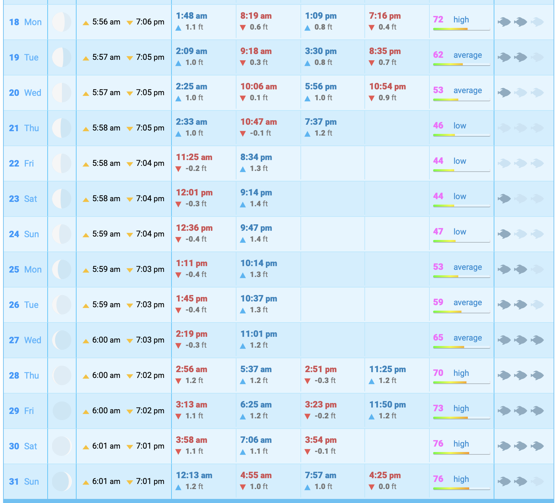Select the 21 Thu date label
Image resolution: width=558 pixels, height=503 pixels.
(24, 128)
